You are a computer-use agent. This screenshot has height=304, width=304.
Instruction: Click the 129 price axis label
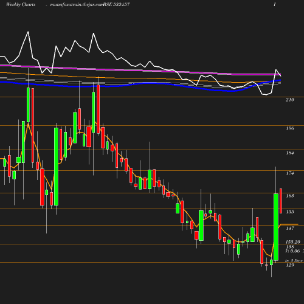pyautogui.click(x=290, y=265)
